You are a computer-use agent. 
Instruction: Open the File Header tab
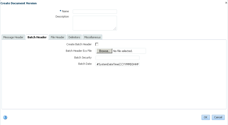pyautogui.click(x=57, y=37)
